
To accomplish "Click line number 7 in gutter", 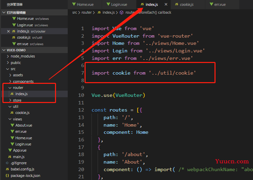I will [82, 73].
